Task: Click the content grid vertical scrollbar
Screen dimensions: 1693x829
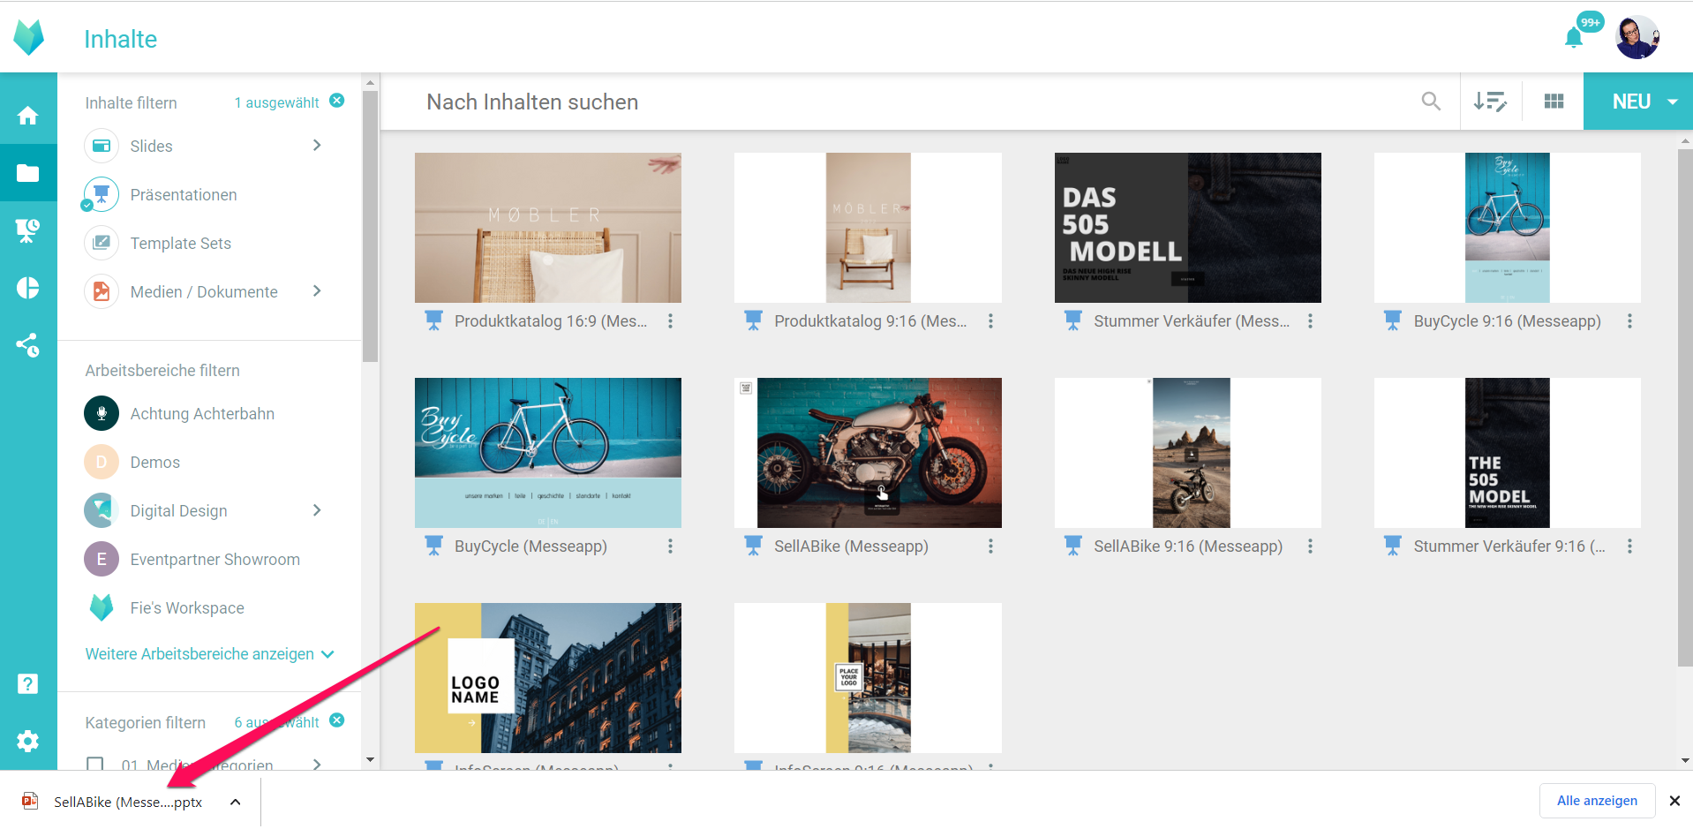Action: click(x=1685, y=407)
